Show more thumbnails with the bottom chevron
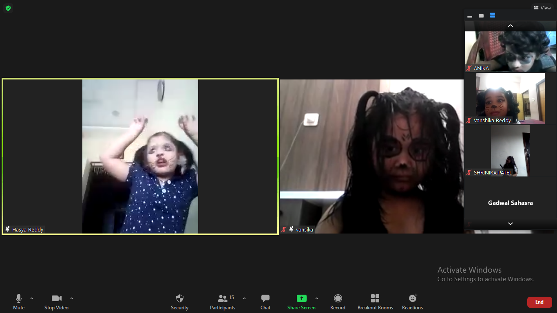This screenshot has height=313, width=557. (510, 224)
